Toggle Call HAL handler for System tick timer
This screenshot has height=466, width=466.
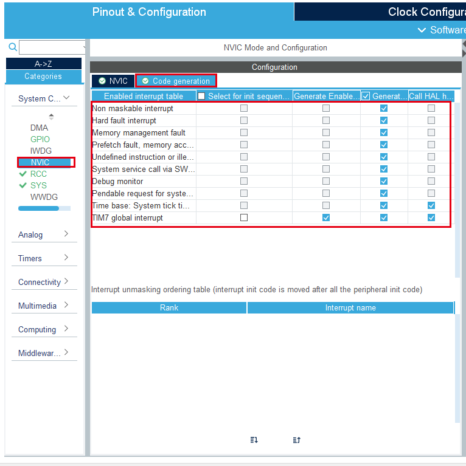point(431,205)
